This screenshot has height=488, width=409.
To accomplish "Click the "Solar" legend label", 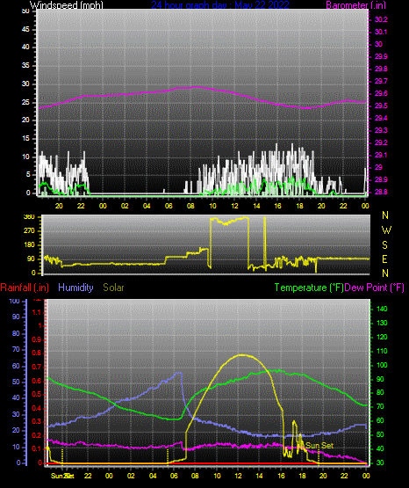I will tap(113, 288).
